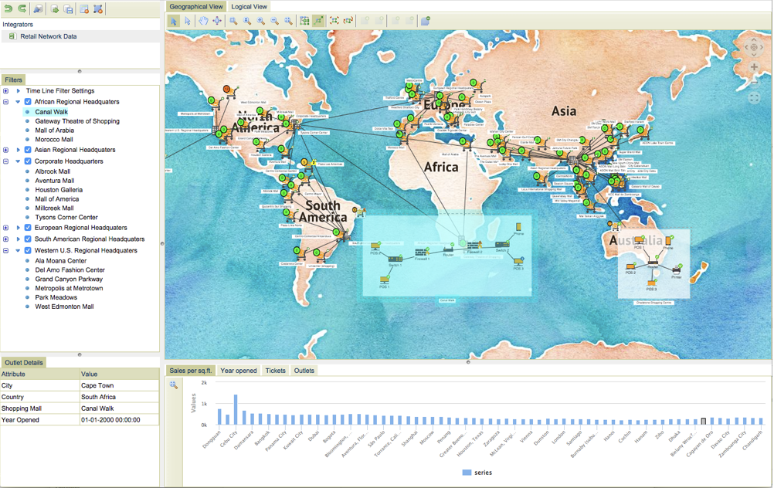
Task: Click the four-way move navigation tool
Action: 217,21
